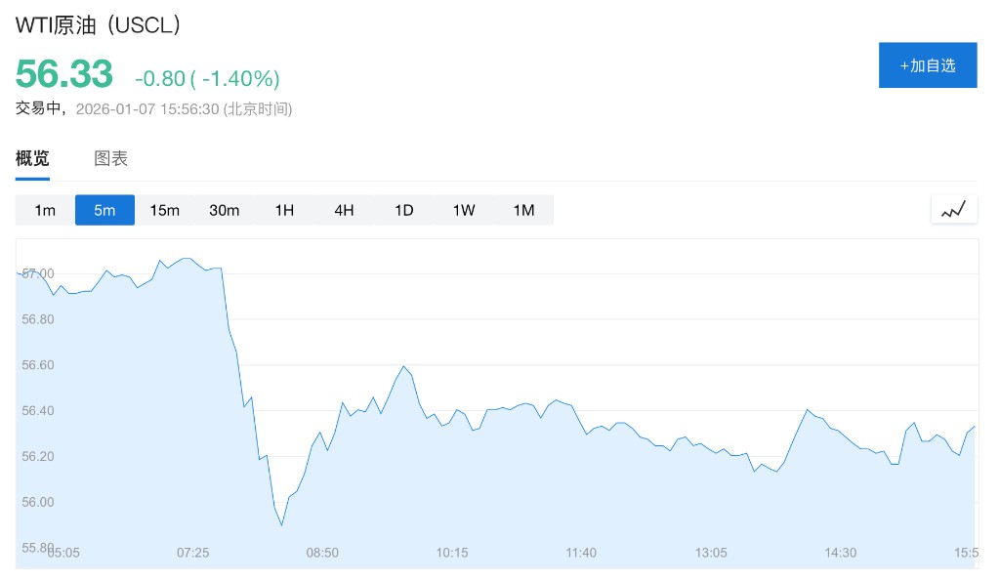Show the 1D daily chart

[404, 210]
